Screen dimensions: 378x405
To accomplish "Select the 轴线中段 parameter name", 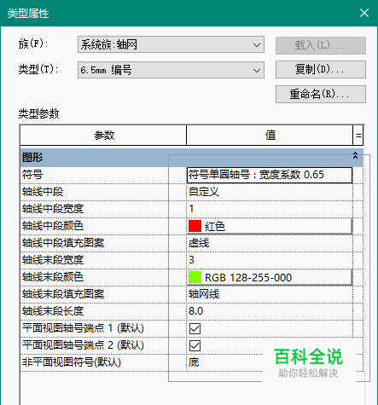I will (x=103, y=192).
